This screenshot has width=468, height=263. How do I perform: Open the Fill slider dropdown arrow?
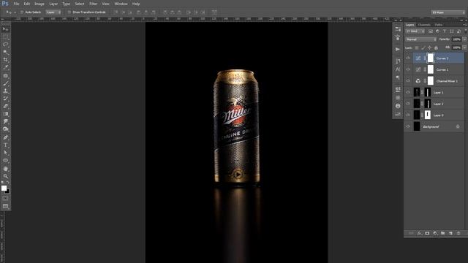[x=464, y=47]
